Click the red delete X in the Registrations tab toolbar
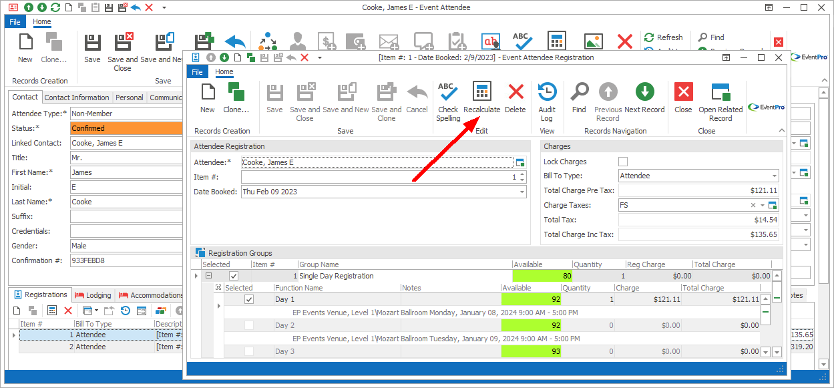 68,311
